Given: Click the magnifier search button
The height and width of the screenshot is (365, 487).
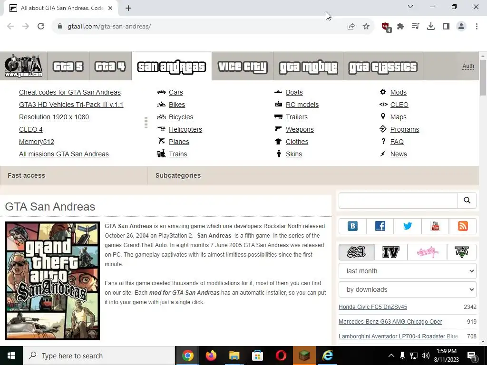Looking at the screenshot, I should tap(467, 201).
